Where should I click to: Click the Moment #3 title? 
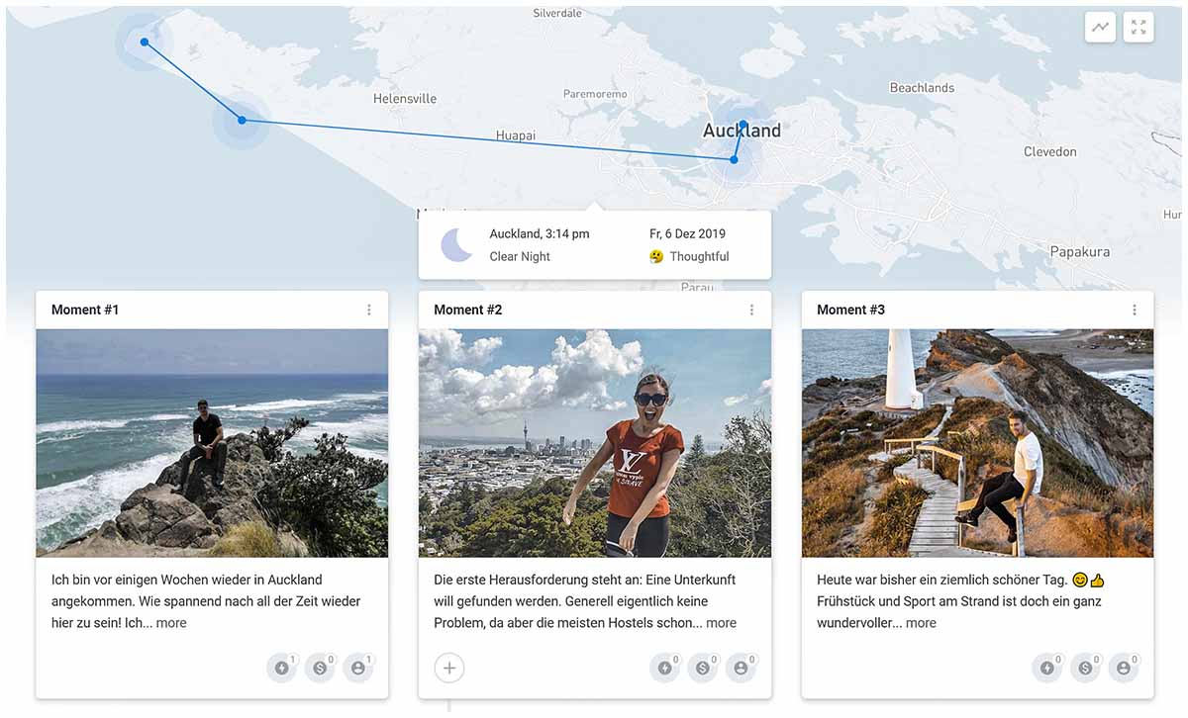[x=850, y=310]
